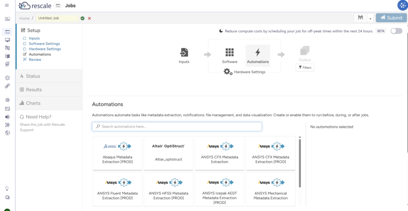Screen dimensions: 408x211
Task: Check the Software Settings checkbox
Action: pyautogui.click(x=24, y=44)
